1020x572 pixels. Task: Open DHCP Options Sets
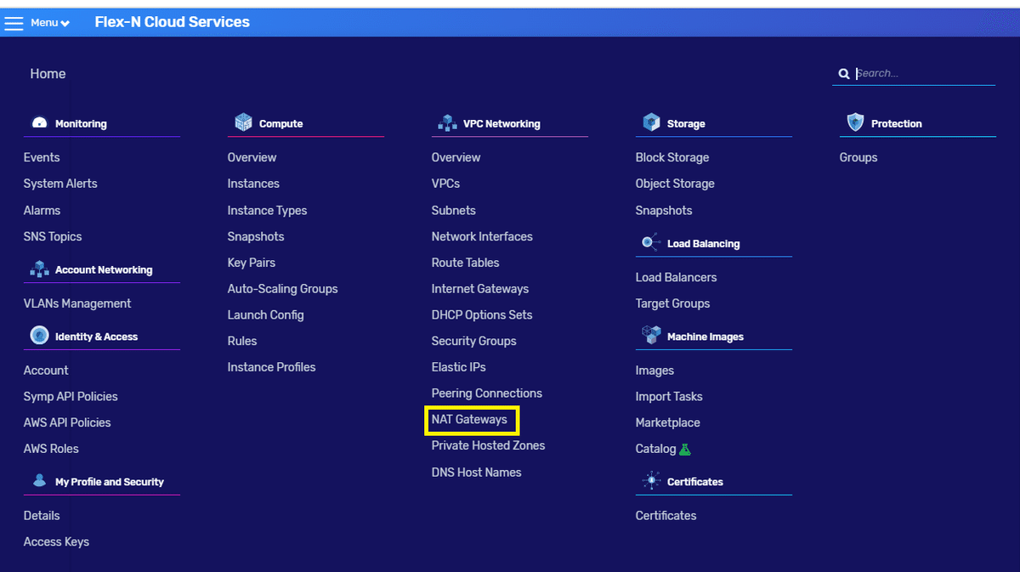tap(482, 314)
